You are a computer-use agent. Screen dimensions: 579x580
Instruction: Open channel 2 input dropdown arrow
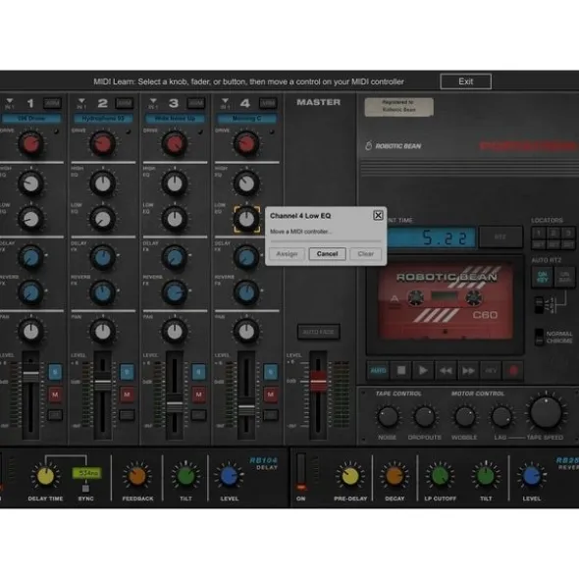(x=81, y=101)
